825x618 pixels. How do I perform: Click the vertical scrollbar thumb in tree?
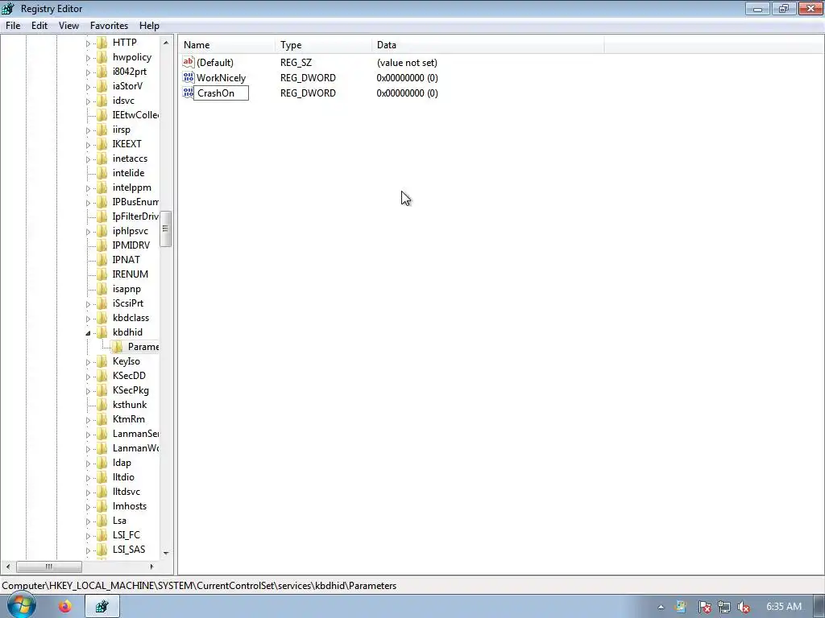point(166,229)
